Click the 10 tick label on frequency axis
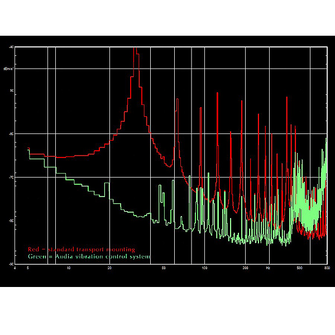Screen dimensions: 335x335 69,269
